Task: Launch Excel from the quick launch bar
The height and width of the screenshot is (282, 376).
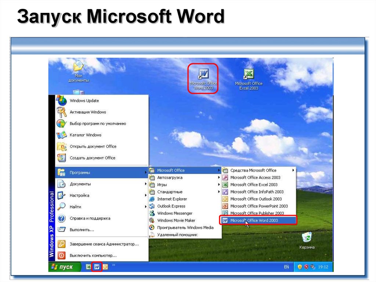Action: (x=88, y=267)
